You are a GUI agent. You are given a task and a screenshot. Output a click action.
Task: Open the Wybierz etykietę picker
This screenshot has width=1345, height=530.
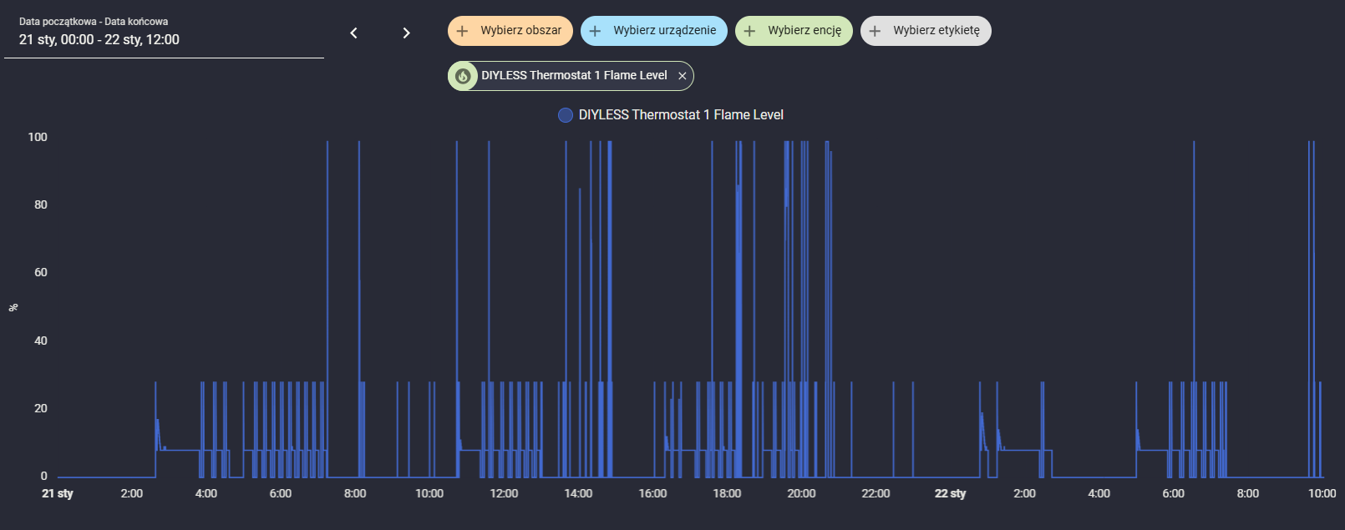pos(926,31)
